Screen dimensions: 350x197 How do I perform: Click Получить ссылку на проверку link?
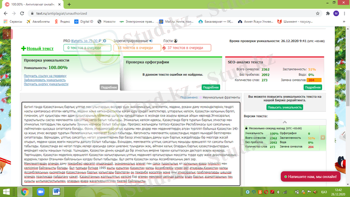click(45, 76)
